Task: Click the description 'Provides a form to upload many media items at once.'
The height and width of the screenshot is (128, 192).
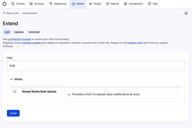Action: click(106, 94)
